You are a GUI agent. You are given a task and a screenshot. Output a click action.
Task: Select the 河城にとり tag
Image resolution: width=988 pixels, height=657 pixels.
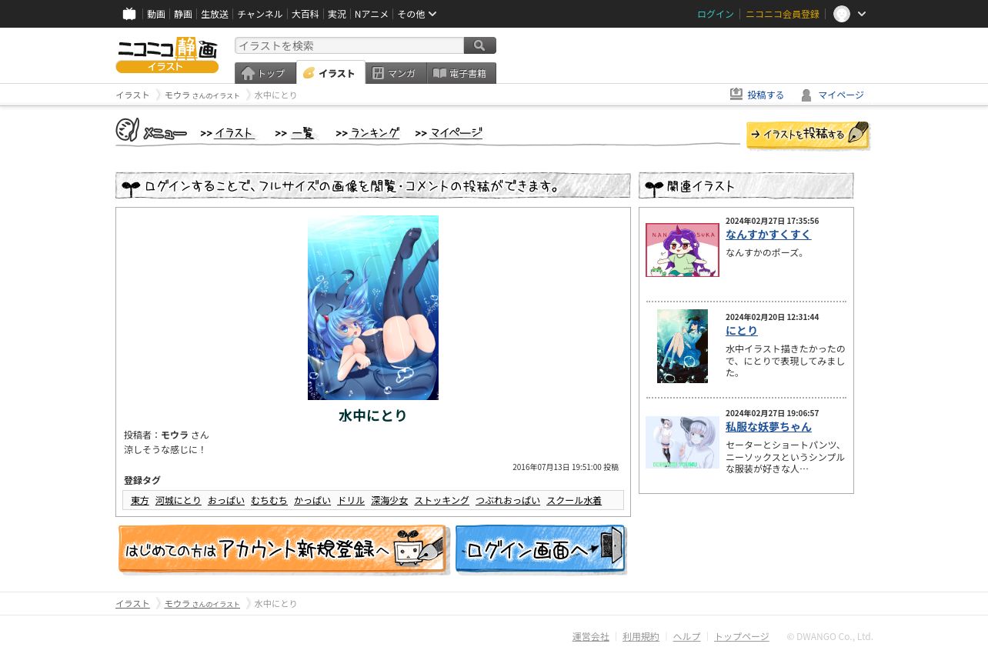pos(179,501)
